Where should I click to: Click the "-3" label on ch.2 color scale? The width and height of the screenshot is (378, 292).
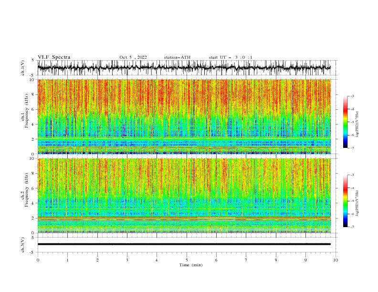352,175
